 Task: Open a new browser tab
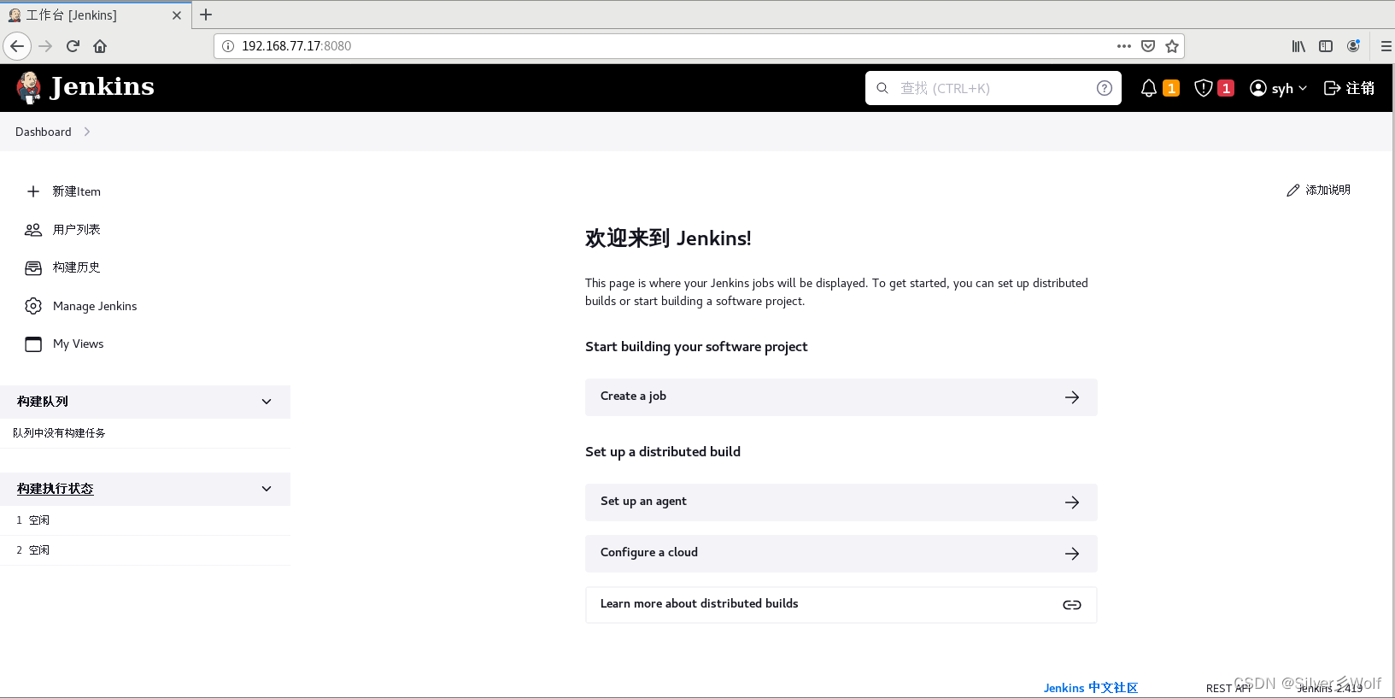[206, 15]
